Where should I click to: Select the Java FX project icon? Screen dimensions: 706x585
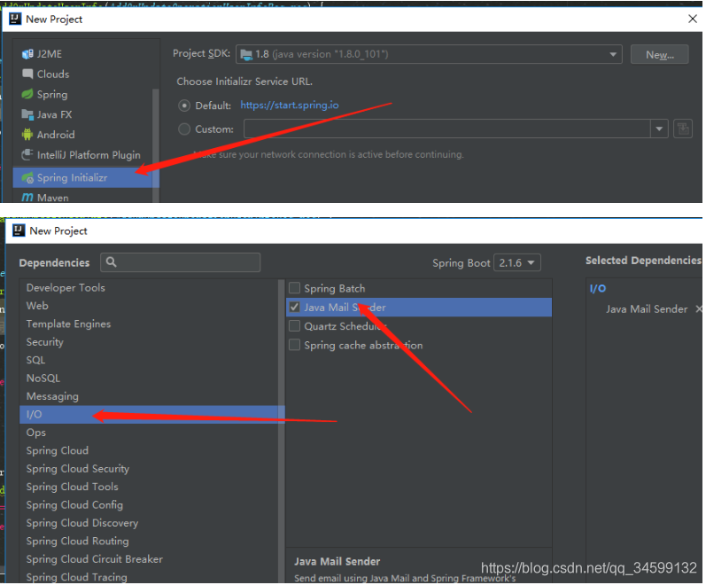tap(27, 114)
